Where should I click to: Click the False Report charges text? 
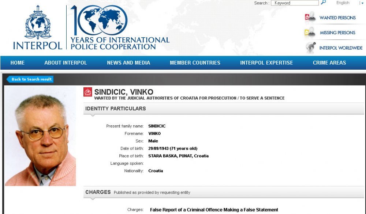pos(214,210)
